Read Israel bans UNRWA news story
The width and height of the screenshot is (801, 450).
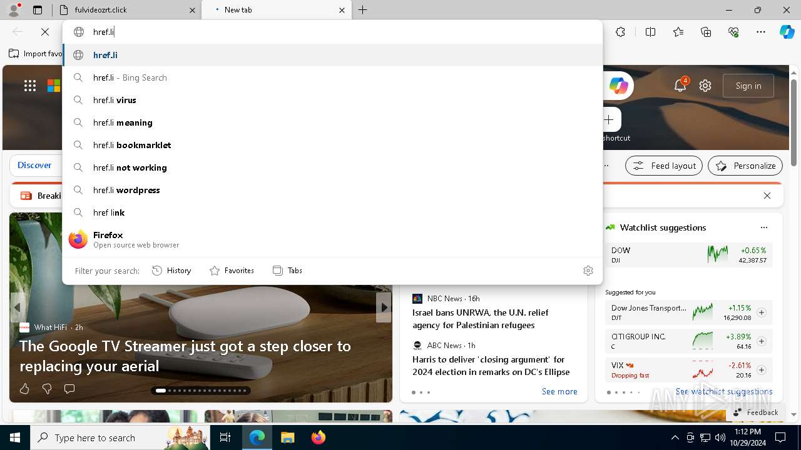[x=480, y=319]
